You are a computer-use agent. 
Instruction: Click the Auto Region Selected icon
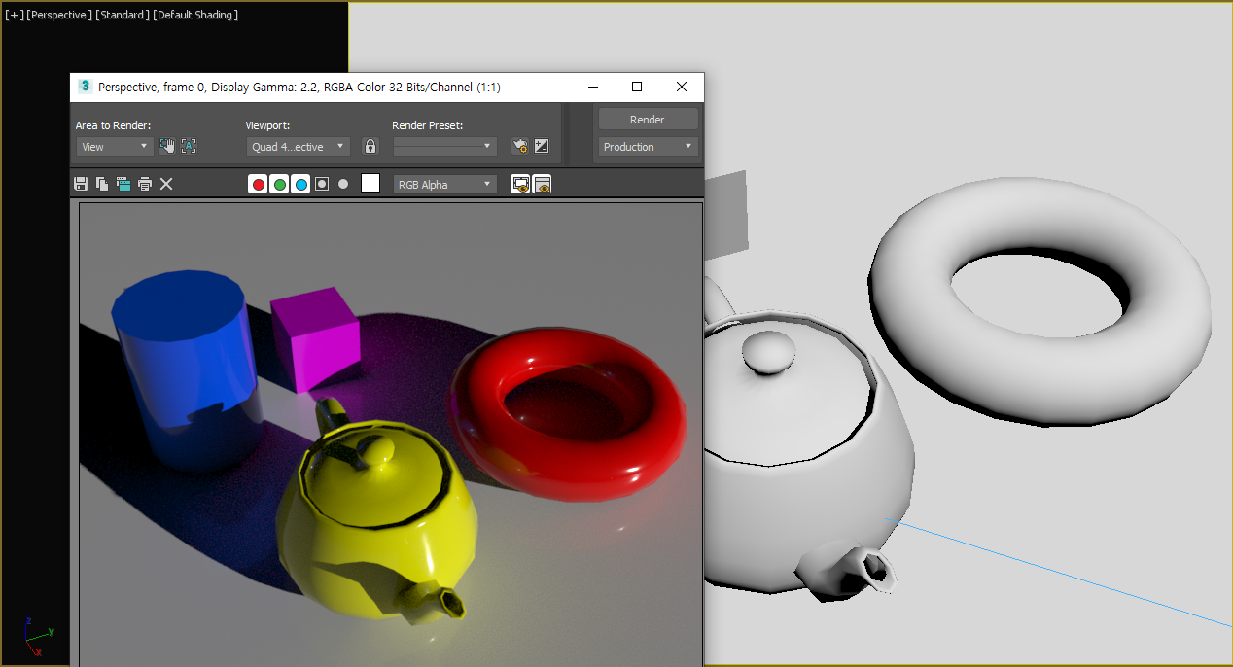(x=189, y=146)
